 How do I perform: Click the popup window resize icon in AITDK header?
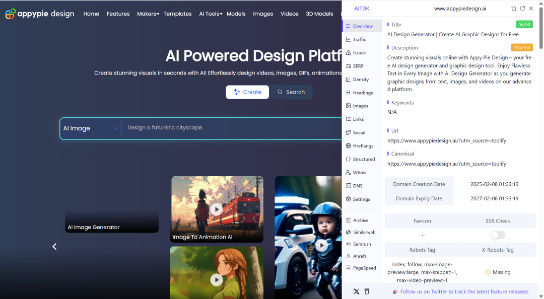(513, 9)
